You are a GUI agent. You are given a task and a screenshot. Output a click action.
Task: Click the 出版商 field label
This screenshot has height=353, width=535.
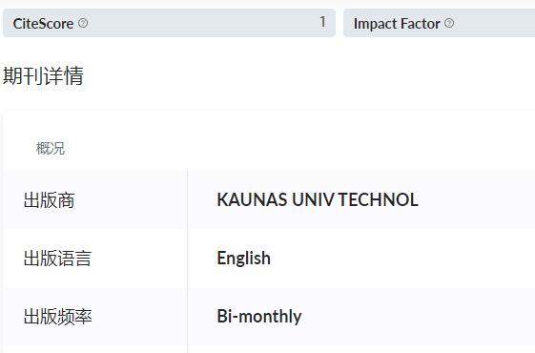coord(50,200)
